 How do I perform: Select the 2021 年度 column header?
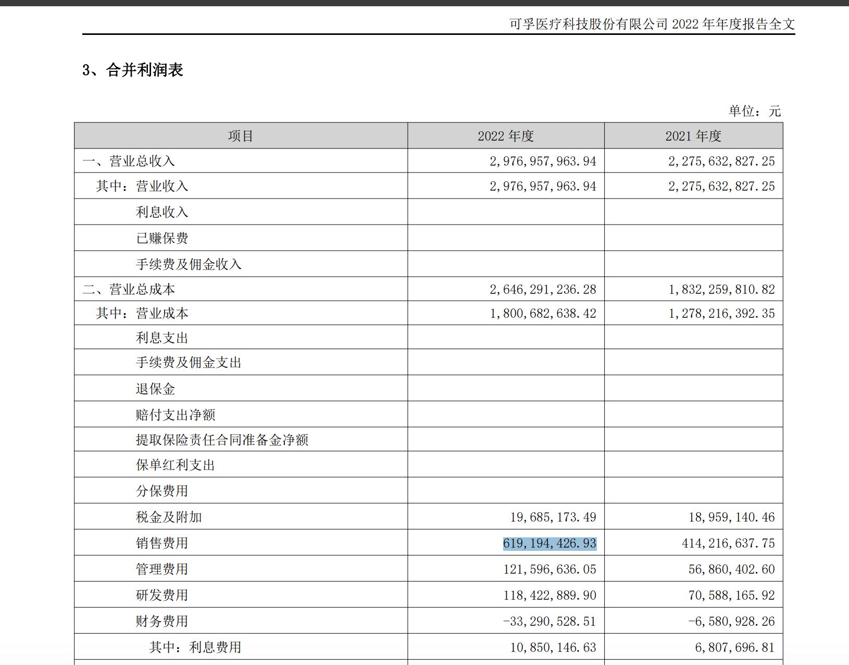coord(694,136)
